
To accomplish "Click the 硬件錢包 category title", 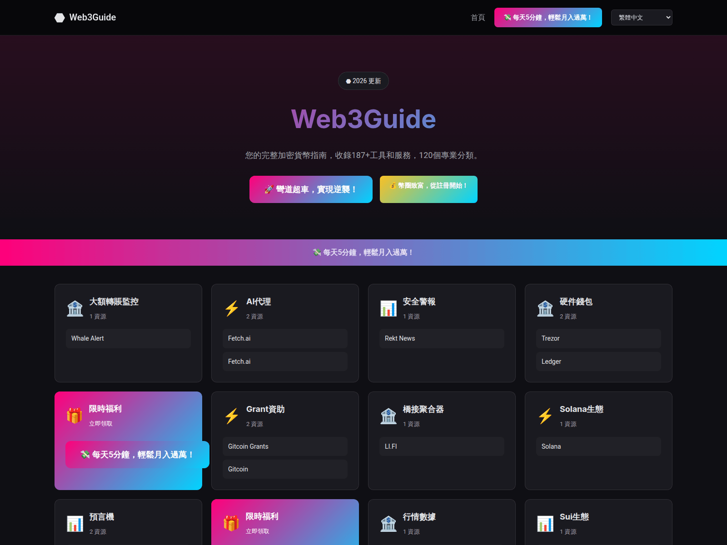I will (576, 302).
